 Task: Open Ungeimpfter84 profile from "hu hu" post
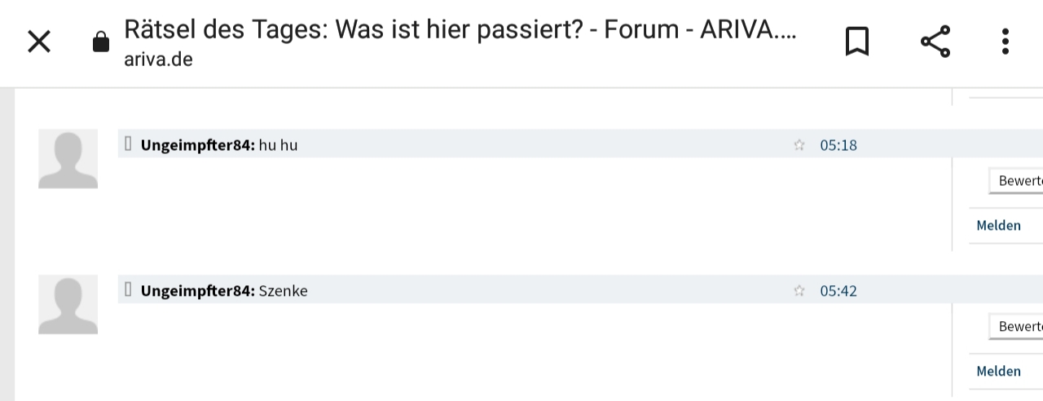197,145
